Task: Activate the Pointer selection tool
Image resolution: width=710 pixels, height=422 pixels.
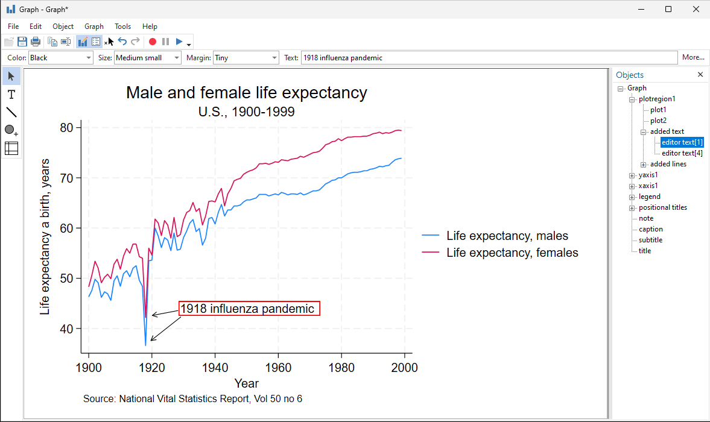Action: pos(11,77)
